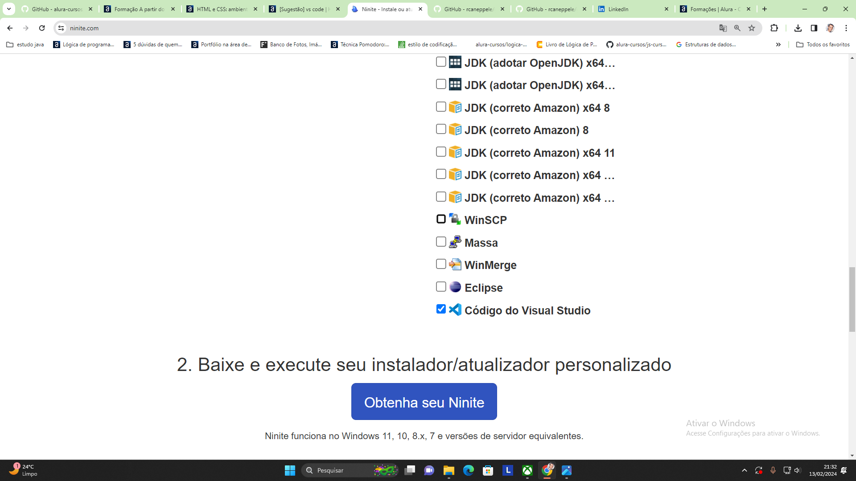Open the zoom magnifier in address bar
The height and width of the screenshot is (481, 856).
pos(737,28)
